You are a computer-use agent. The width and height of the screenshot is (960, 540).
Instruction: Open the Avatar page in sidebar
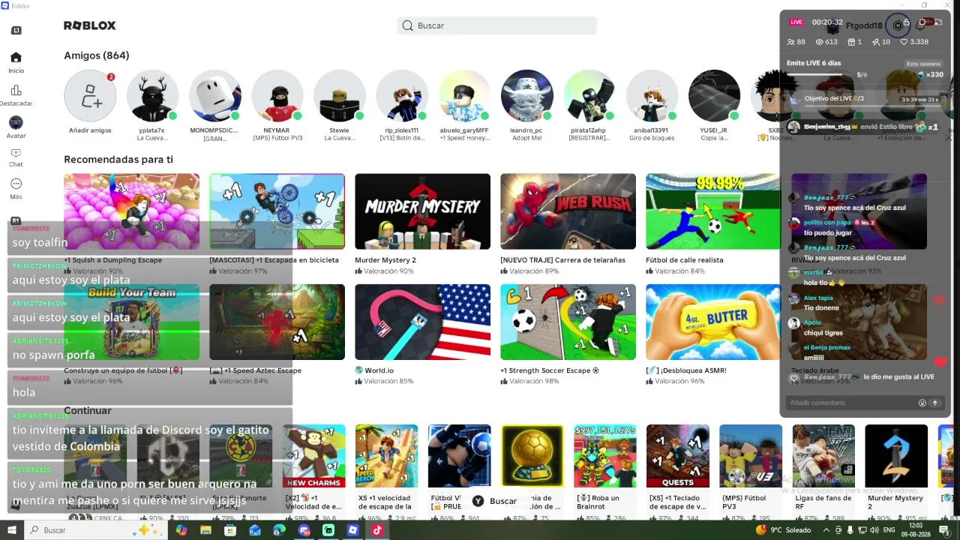[x=16, y=127]
